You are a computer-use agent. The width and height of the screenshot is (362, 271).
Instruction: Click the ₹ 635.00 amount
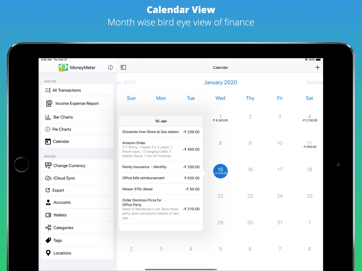click(192, 178)
